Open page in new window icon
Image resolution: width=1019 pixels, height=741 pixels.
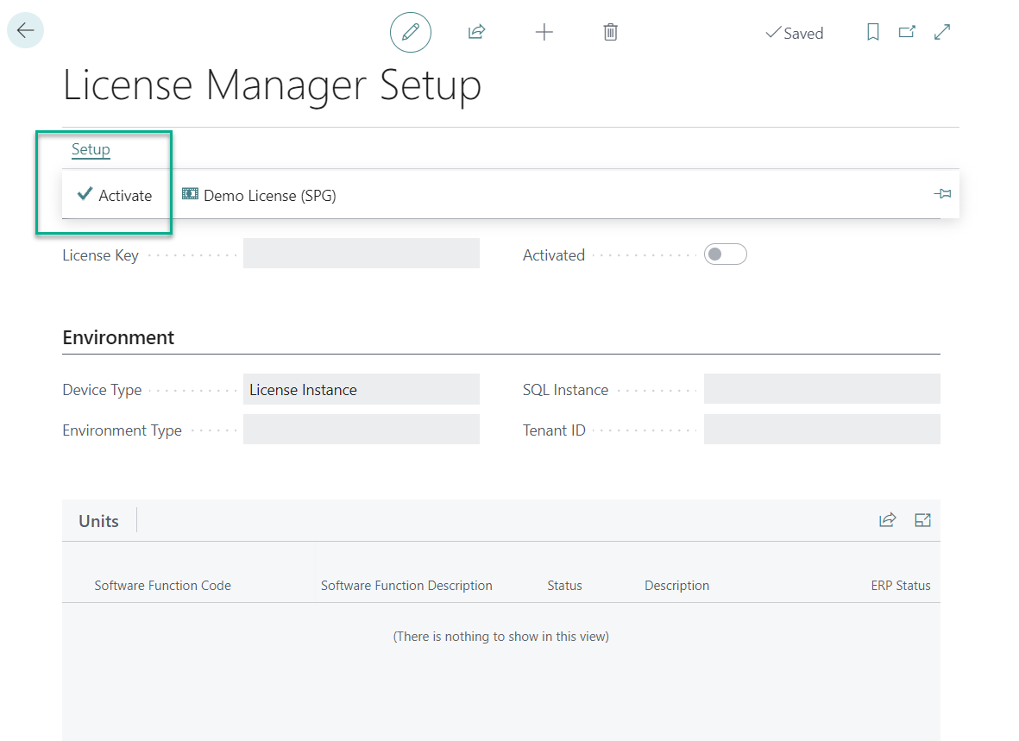907,33
